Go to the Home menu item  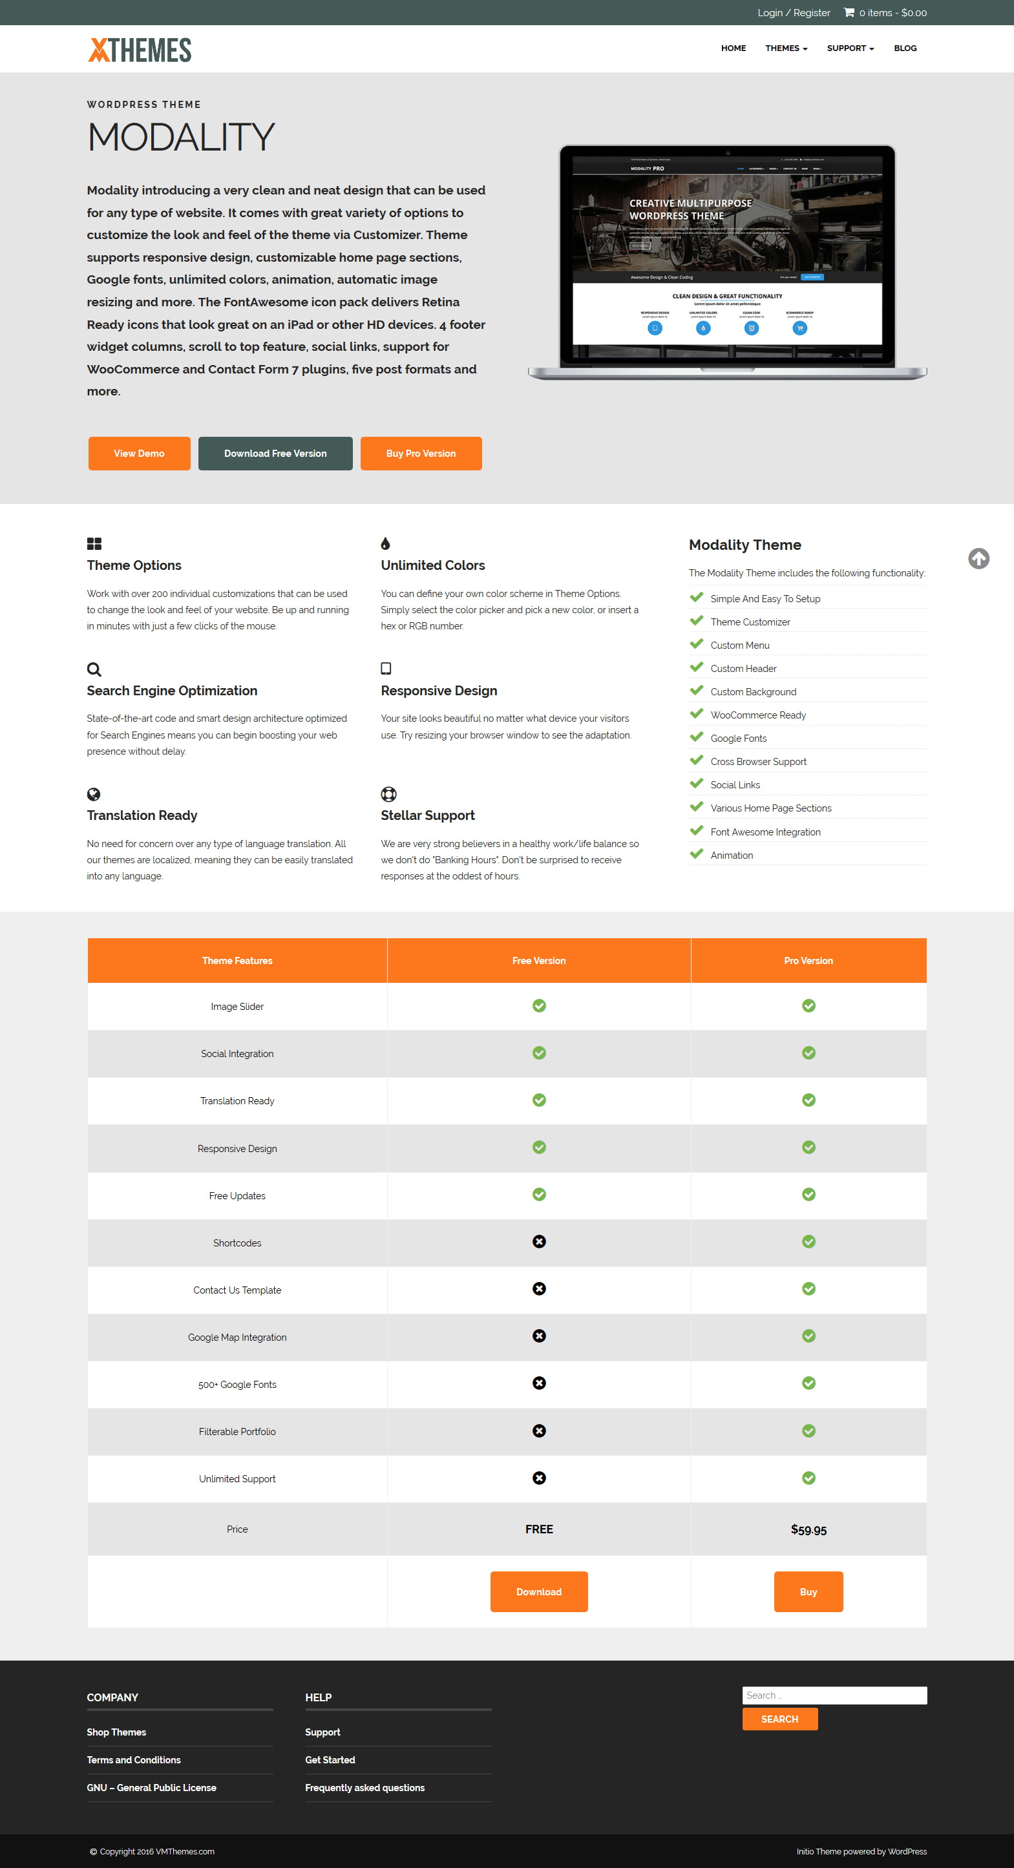pyautogui.click(x=734, y=48)
